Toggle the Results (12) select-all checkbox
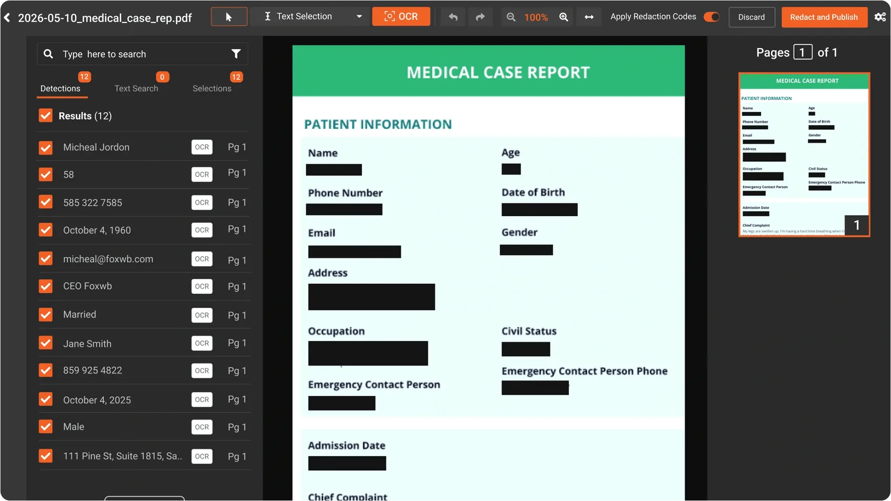Screen dimensions: 891x501 [x=45, y=116]
